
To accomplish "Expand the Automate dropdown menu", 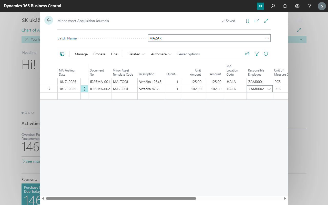I will click(161, 54).
